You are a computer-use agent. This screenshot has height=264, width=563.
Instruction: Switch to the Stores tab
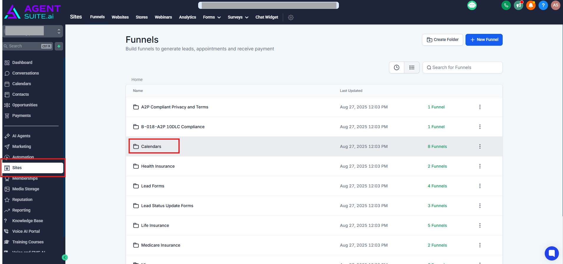(142, 17)
